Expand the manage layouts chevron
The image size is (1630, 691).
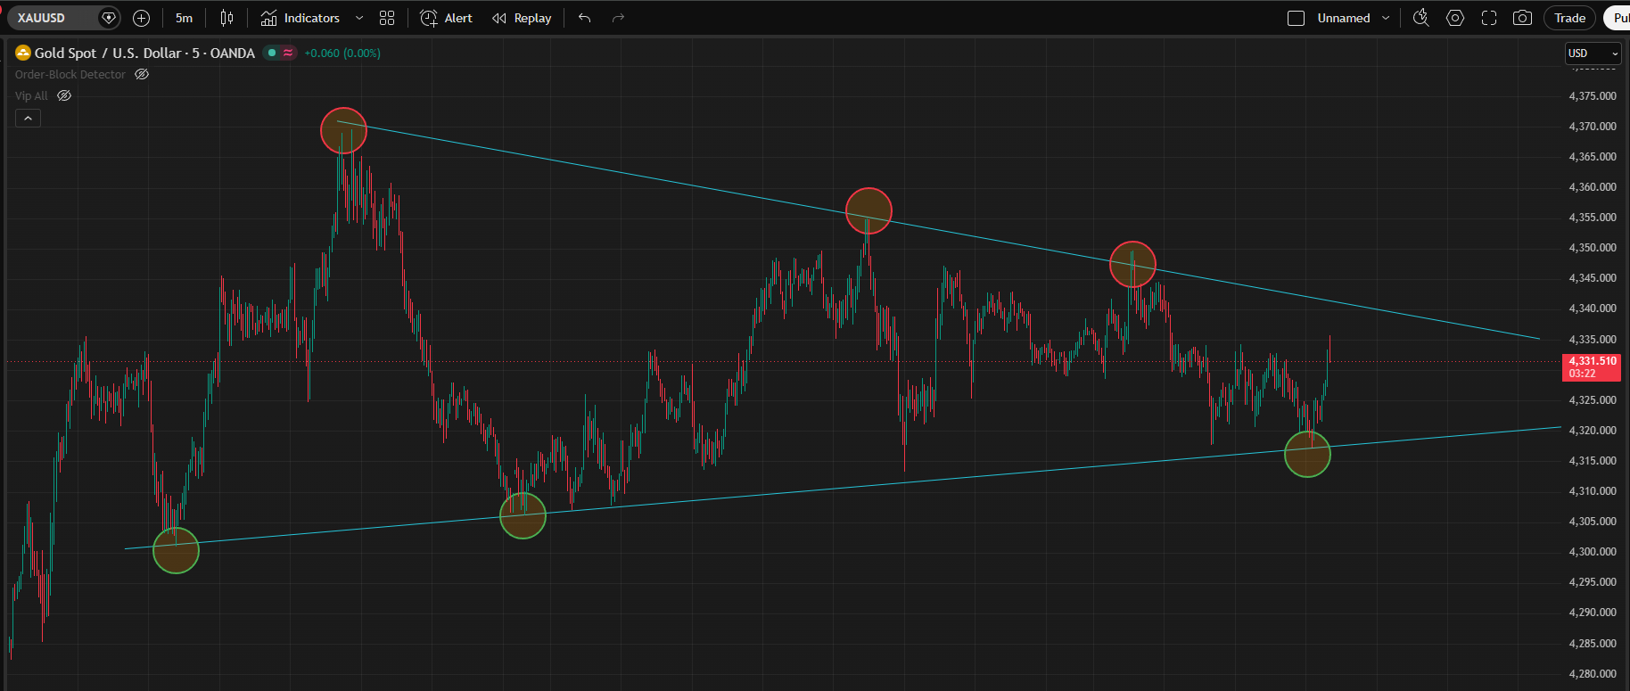(1386, 18)
